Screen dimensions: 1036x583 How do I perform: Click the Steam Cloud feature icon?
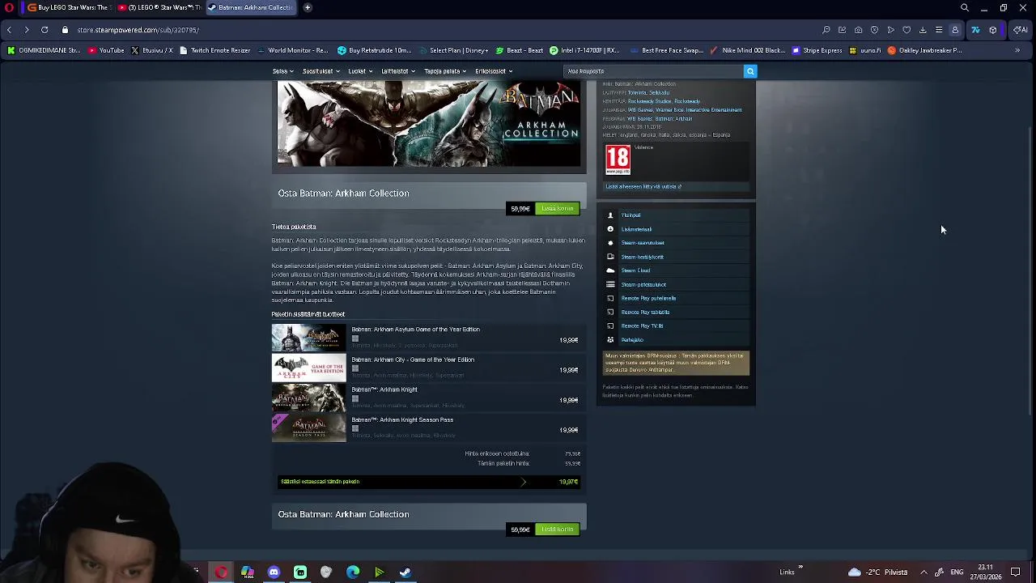pyautogui.click(x=610, y=270)
